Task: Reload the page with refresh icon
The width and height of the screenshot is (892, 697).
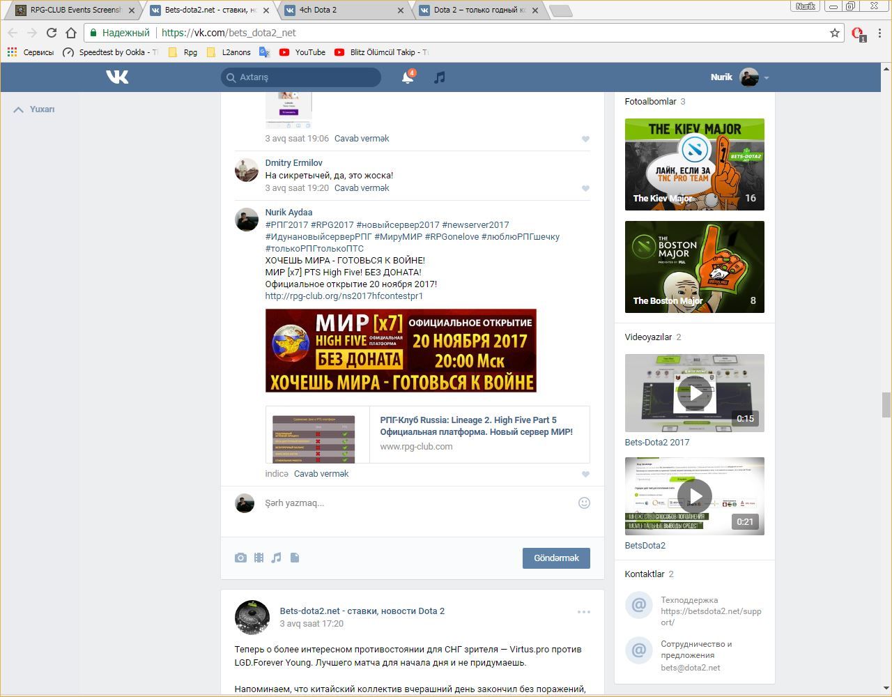Action: [52, 33]
